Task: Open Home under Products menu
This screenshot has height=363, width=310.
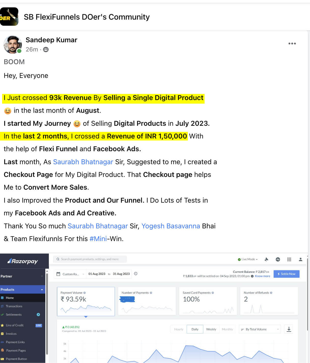Action: 10,298
